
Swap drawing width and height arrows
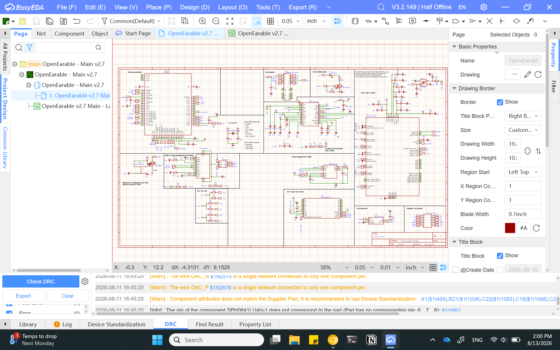(538, 151)
